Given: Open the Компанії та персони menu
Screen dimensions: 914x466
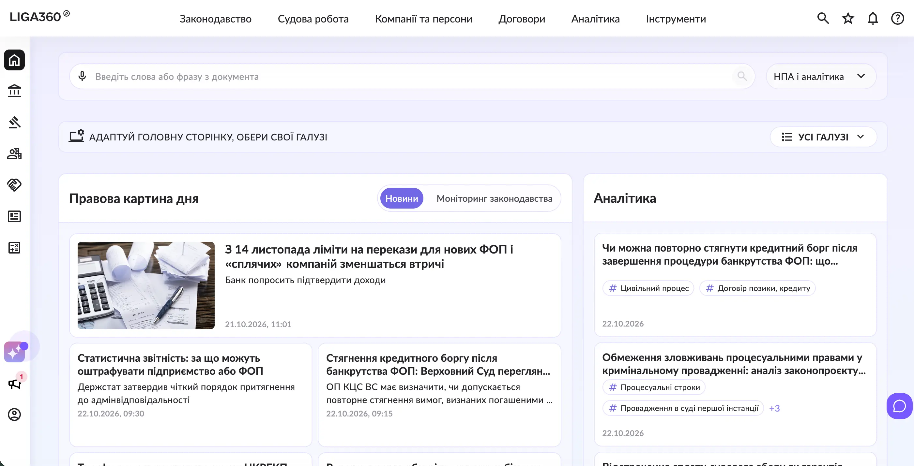Looking at the screenshot, I should tap(423, 19).
